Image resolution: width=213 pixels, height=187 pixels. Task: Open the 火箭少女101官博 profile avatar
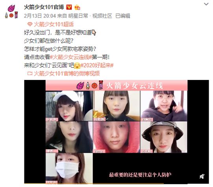point(11,11)
